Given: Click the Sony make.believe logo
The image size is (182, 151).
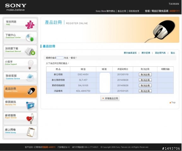Looking at the screenshot, I should pyautogui.click(x=15, y=7).
